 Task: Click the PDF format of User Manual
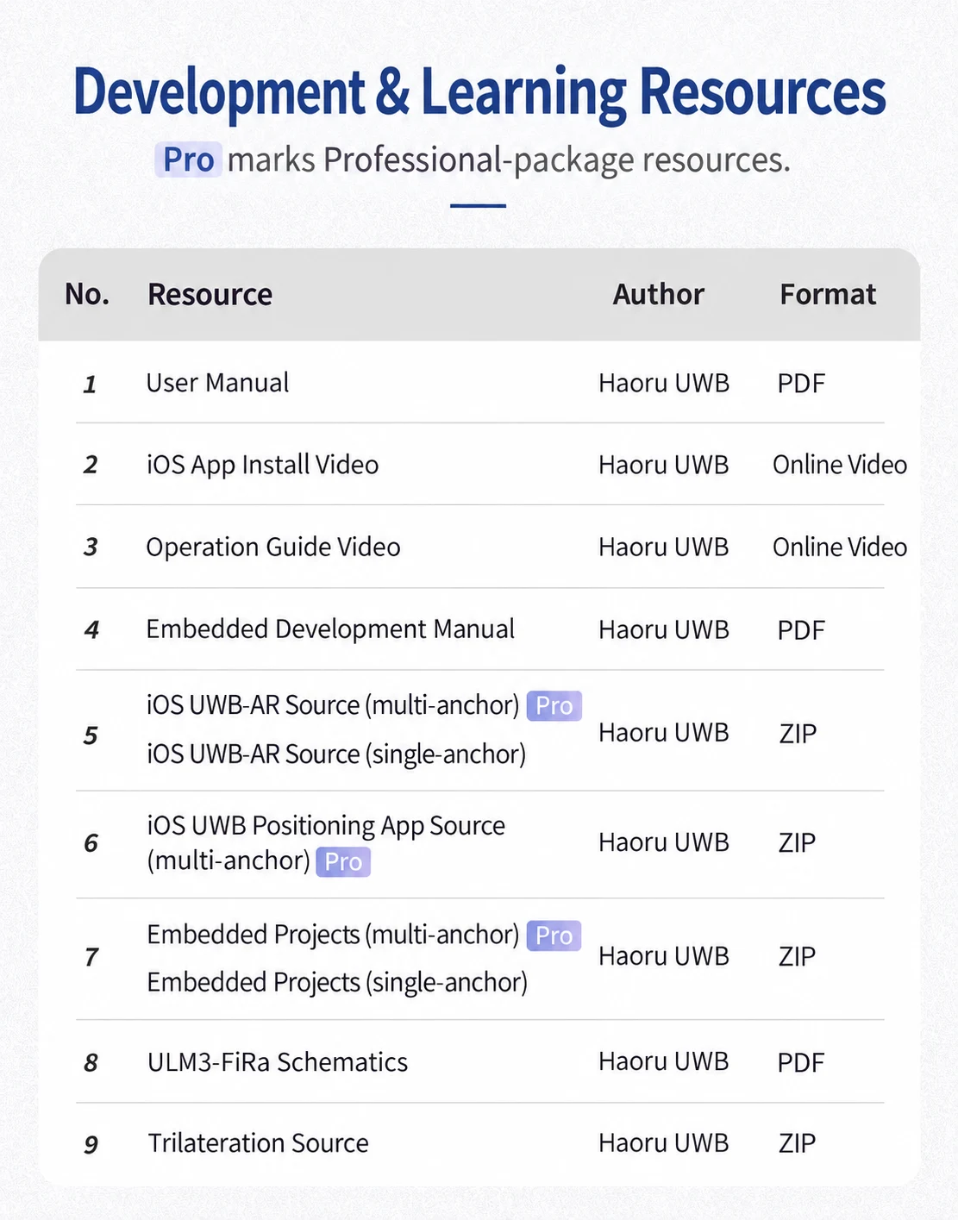pyautogui.click(x=801, y=384)
